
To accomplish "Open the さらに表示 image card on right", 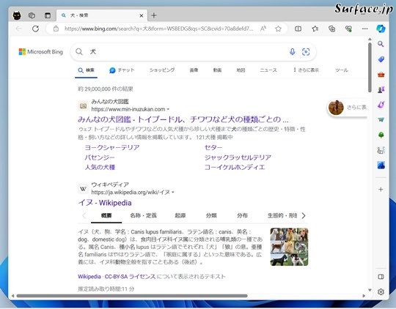I will [348, 108].
